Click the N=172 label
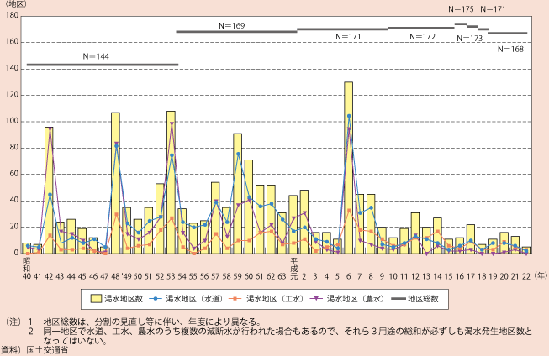The image size is (549, 356). point(422,37)
